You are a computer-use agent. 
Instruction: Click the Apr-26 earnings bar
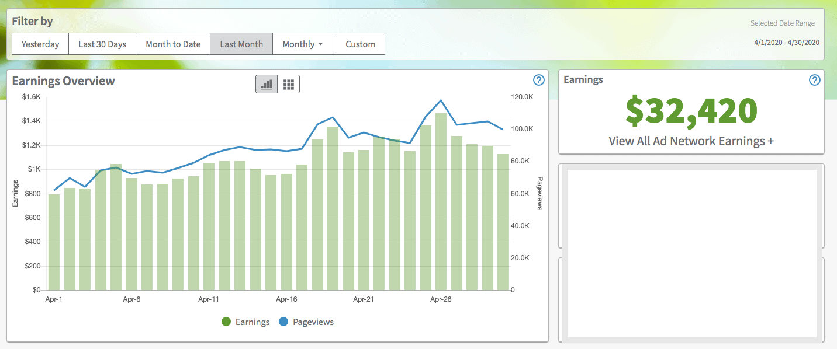tap(441, 204)
